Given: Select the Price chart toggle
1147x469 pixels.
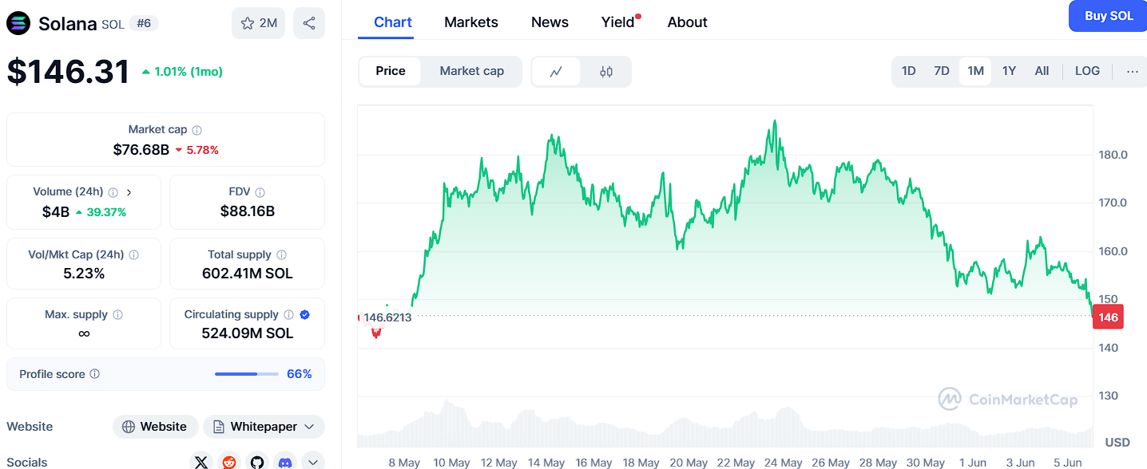Looking at the screenshot, I should click(391, 71).
